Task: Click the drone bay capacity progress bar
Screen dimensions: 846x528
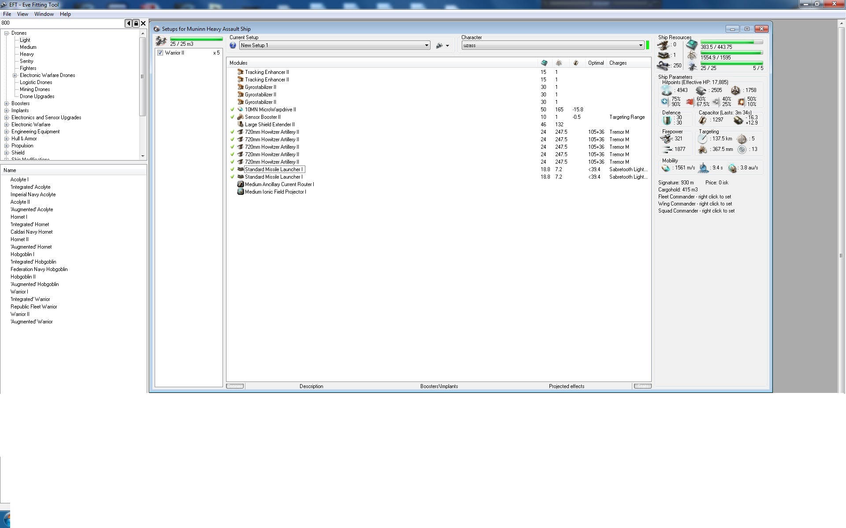Action: point(196,39)
